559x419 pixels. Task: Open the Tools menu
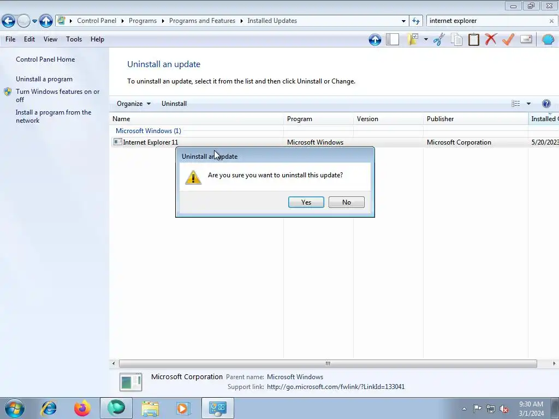[x=74, y=39]
